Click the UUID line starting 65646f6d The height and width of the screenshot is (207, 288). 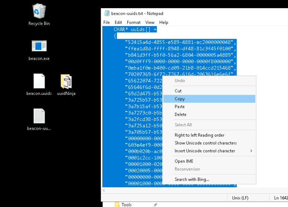(x=144, y=87)
